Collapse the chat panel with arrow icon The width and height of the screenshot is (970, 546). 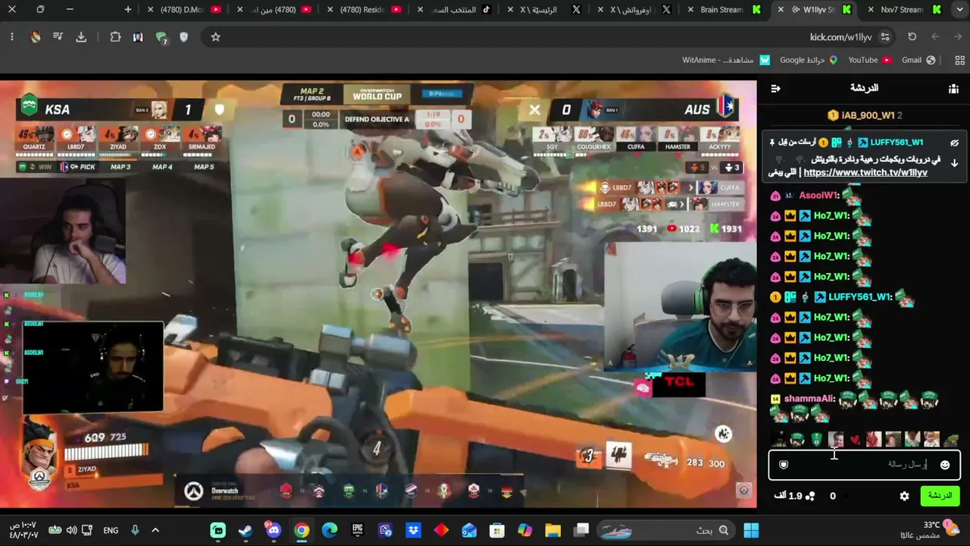(775, 89)
